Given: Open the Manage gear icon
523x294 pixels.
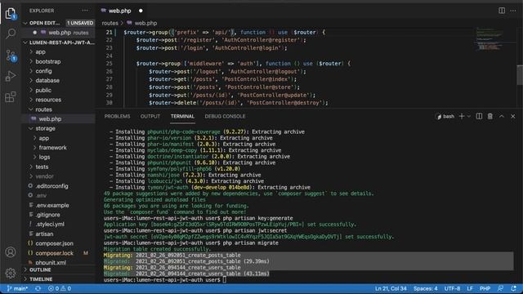Looking at the screenshot, I should (11, 273).
